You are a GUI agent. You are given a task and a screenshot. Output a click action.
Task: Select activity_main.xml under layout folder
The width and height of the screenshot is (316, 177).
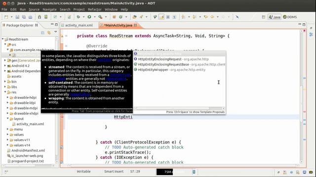tap(28, 124)
